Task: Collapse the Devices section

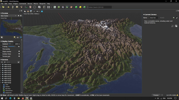Action: [1, 60]
